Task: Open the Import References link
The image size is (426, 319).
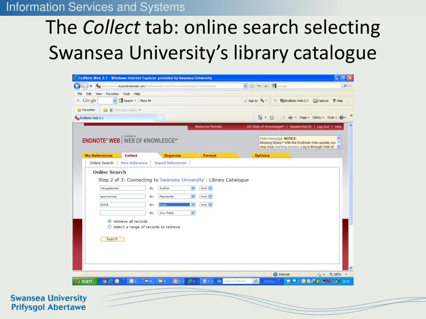Action: pyautogui.click(x=170, y=163)
